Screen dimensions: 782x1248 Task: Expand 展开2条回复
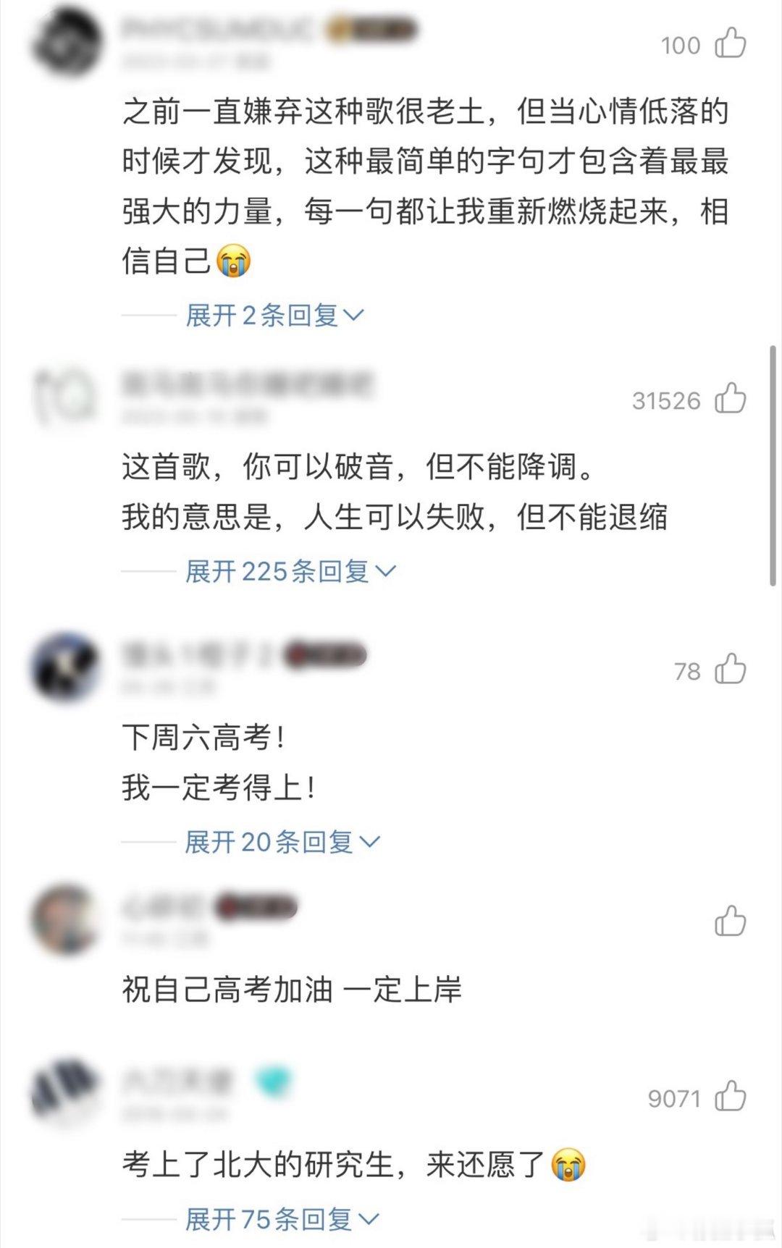tap(274, 316)
